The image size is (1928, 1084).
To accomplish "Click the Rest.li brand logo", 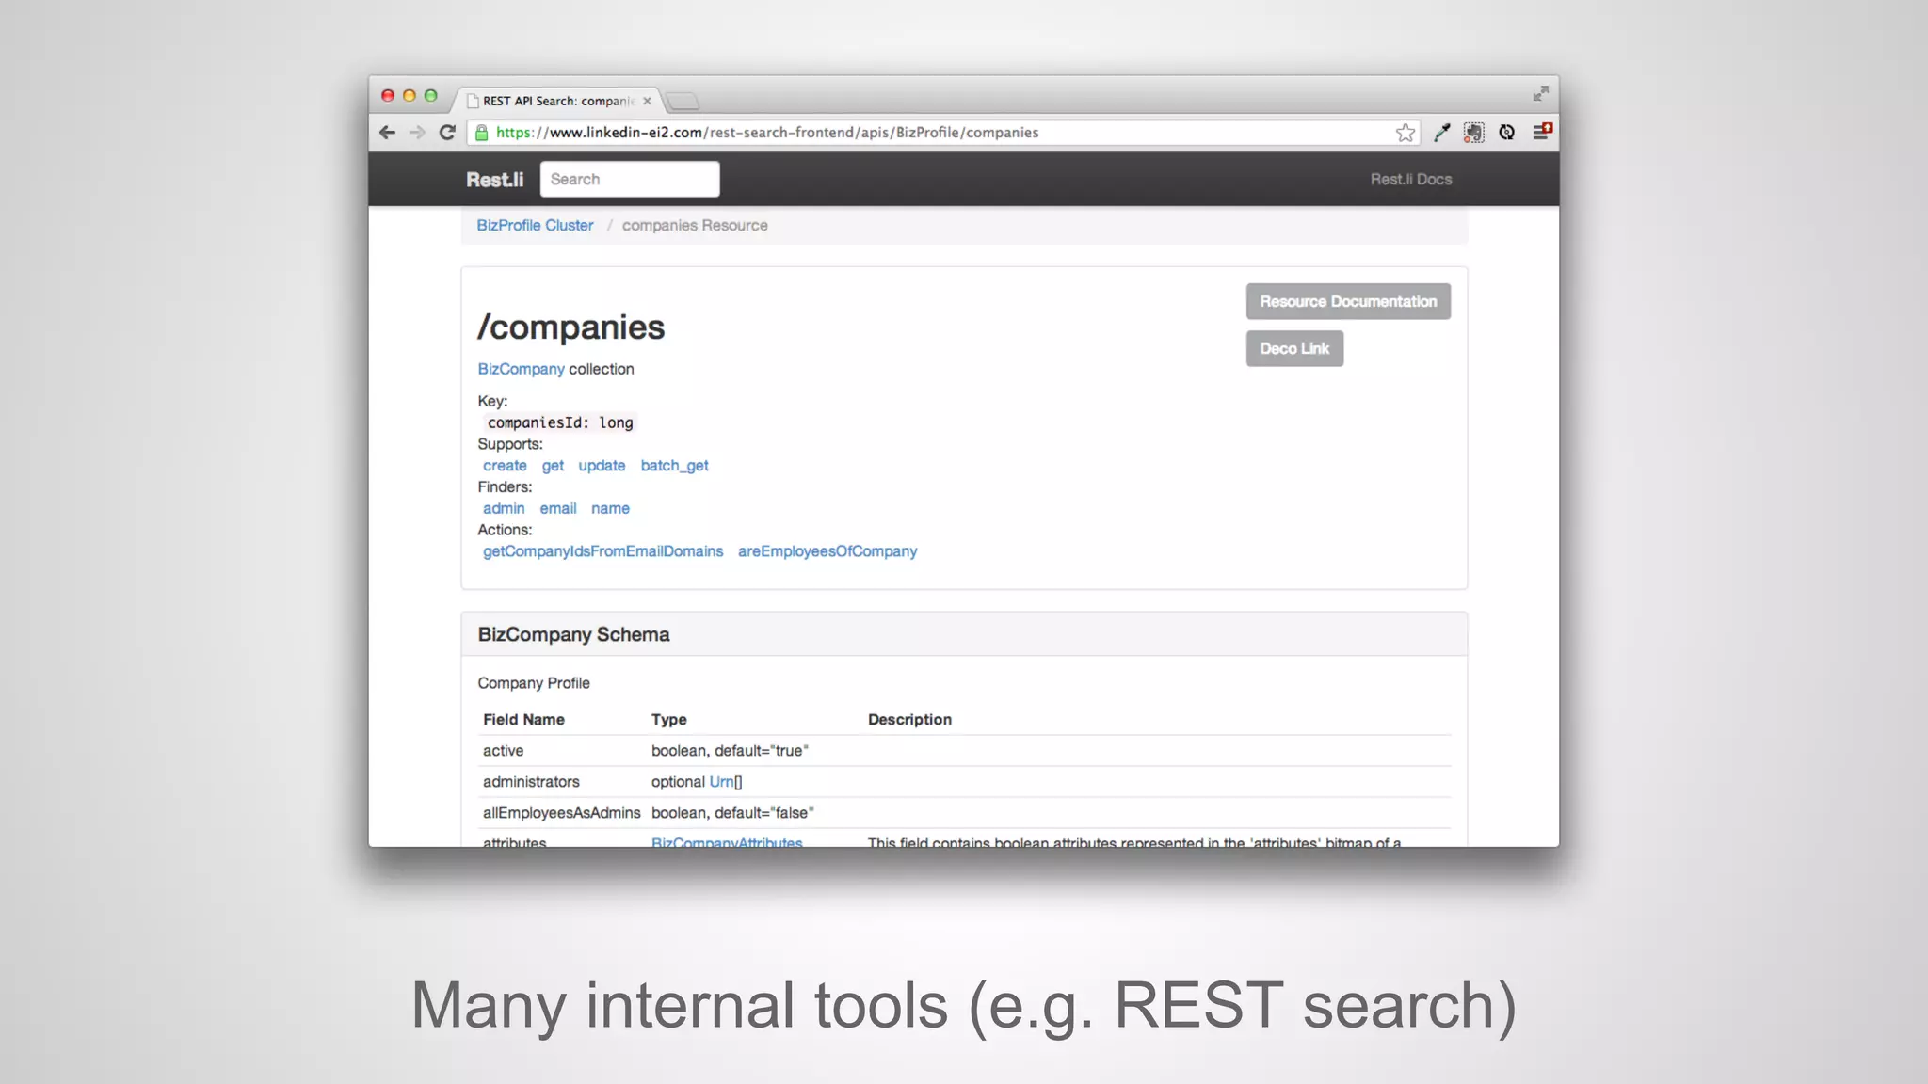I will [x=494, y=180].
